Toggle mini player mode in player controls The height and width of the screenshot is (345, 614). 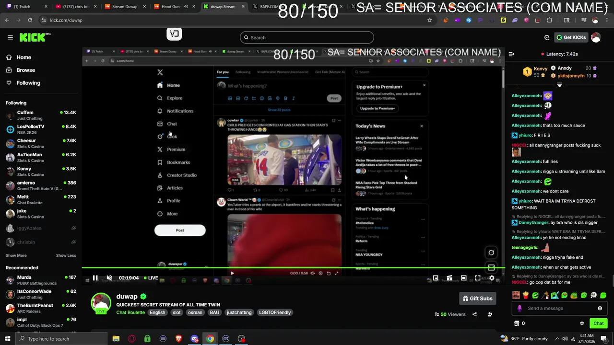[x=449, y=278]
